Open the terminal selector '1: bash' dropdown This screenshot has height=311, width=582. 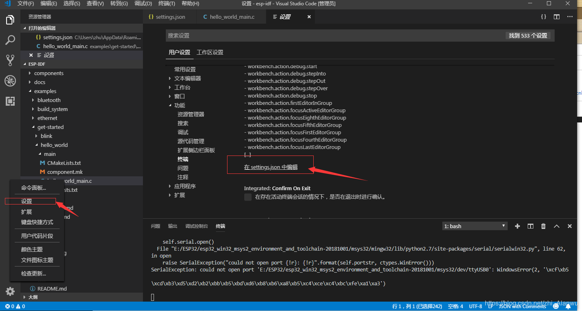point(475,226)
